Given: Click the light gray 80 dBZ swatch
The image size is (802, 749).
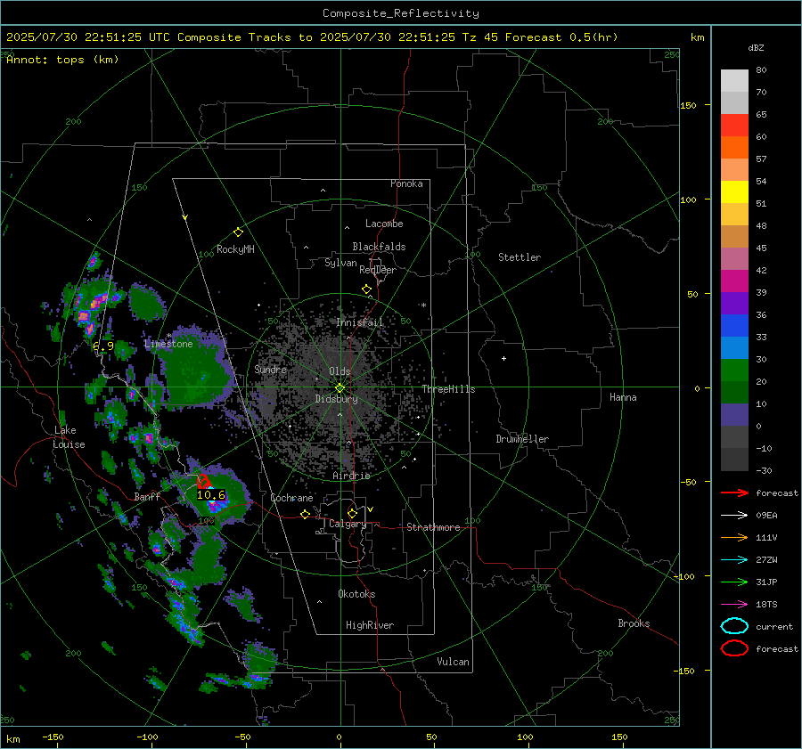Looking at the screenshot, I should (x=734, y=81).
